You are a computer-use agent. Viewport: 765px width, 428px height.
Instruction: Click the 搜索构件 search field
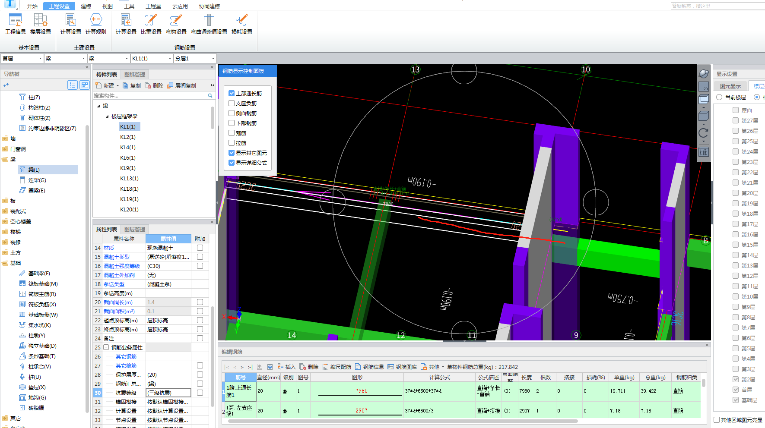click(x=149, y=96)
